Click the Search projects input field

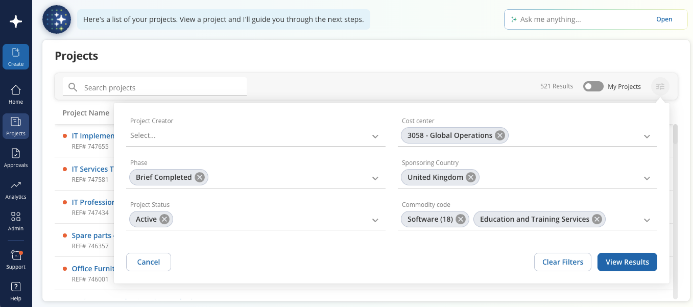coord(154,87)
